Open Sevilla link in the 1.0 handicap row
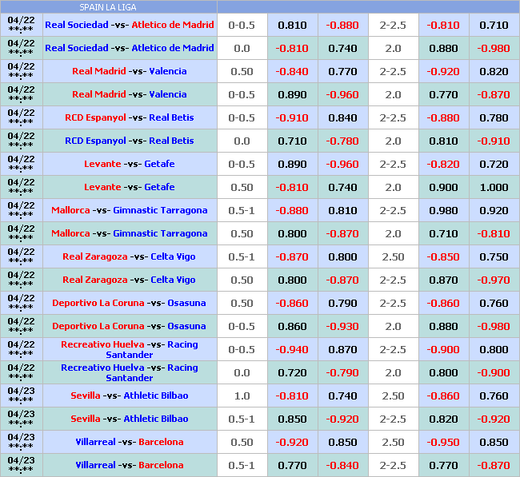 [x=86, y=396]
